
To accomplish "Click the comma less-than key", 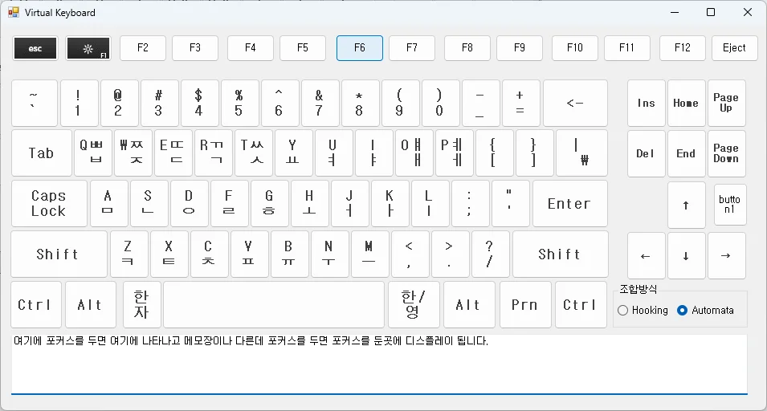I will tap(410, 254).
